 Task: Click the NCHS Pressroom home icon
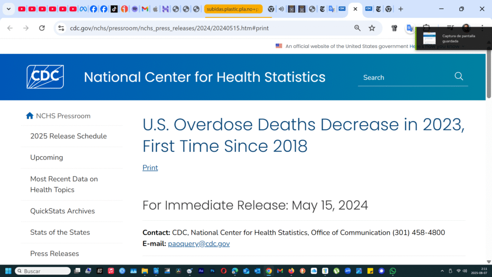tap(30, 116)
